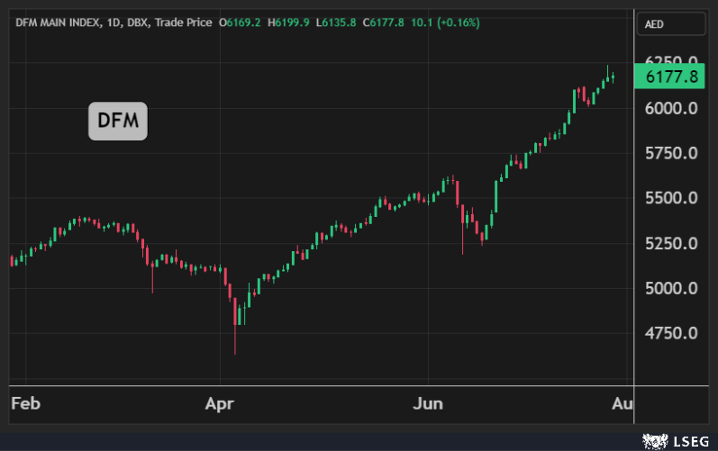The height and width of the screenshot is (451, 718).
Task: Click the 5750.0 price axis label
Action: pyautogui.click(x=671, y=154)
